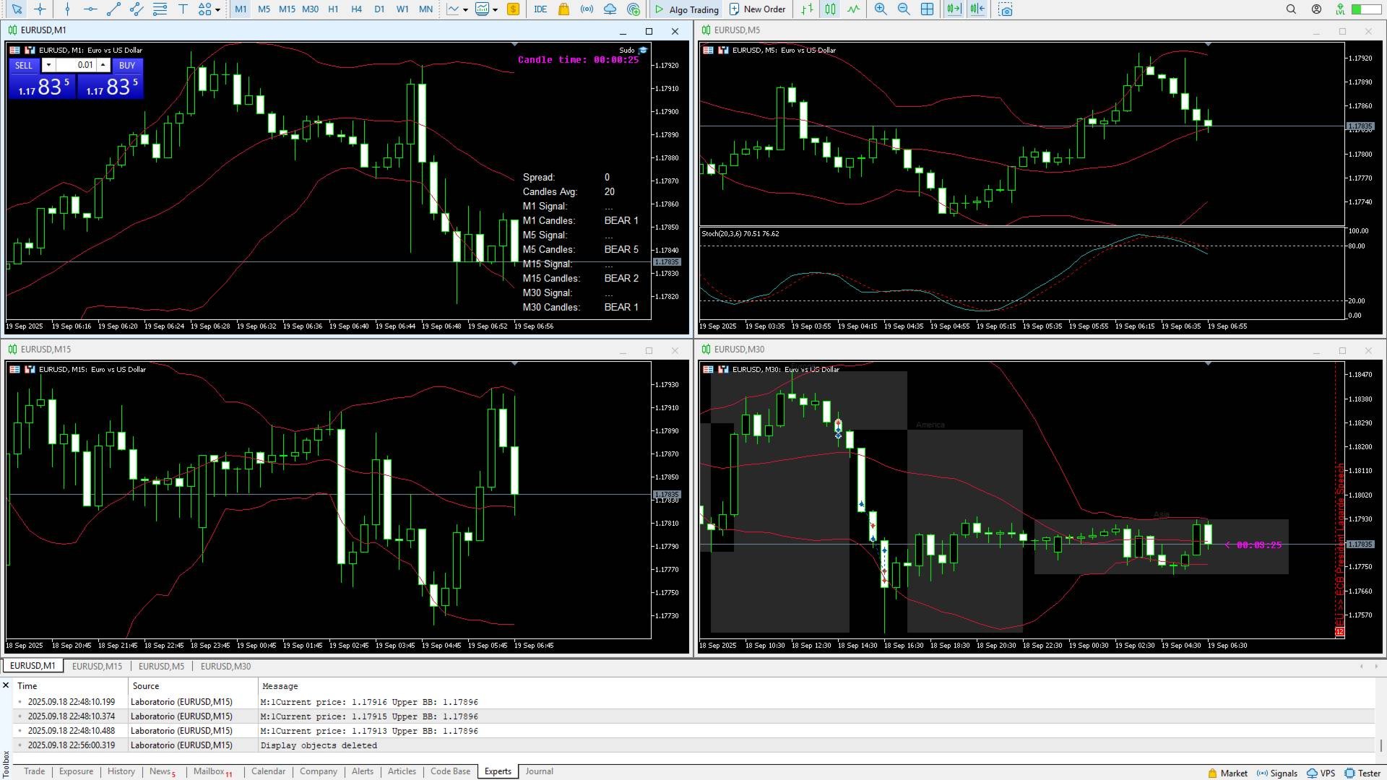This screenshot has width=1387, height=780.
Task: Toggle chart auto scroll to latest bar
Action: click(954, 9)
